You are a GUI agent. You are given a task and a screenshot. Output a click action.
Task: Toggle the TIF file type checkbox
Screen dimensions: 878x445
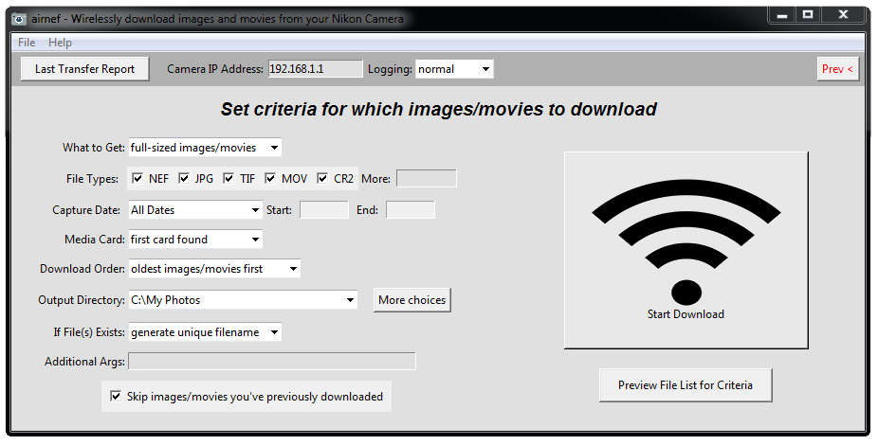[229, 178]
